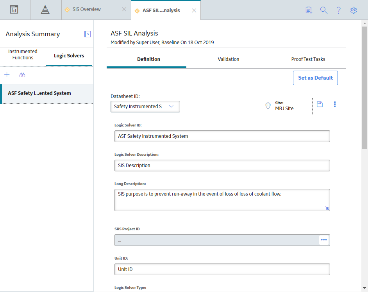Image resolution: width=368 pixels, height=292 pixels.
Task: Open the dashboard chart icon tab
Action: [x=14, y=10]
